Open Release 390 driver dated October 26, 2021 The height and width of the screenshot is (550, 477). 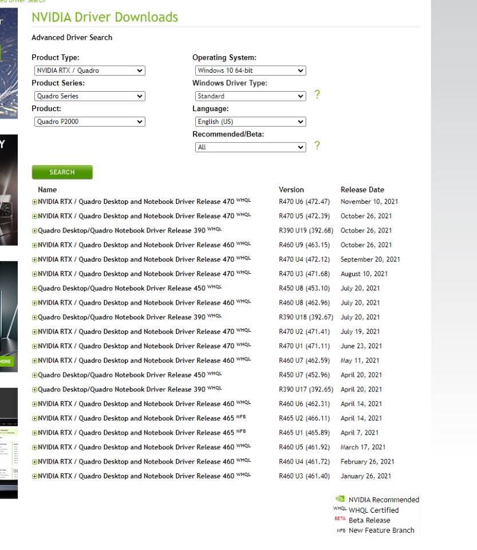point(121,230)
